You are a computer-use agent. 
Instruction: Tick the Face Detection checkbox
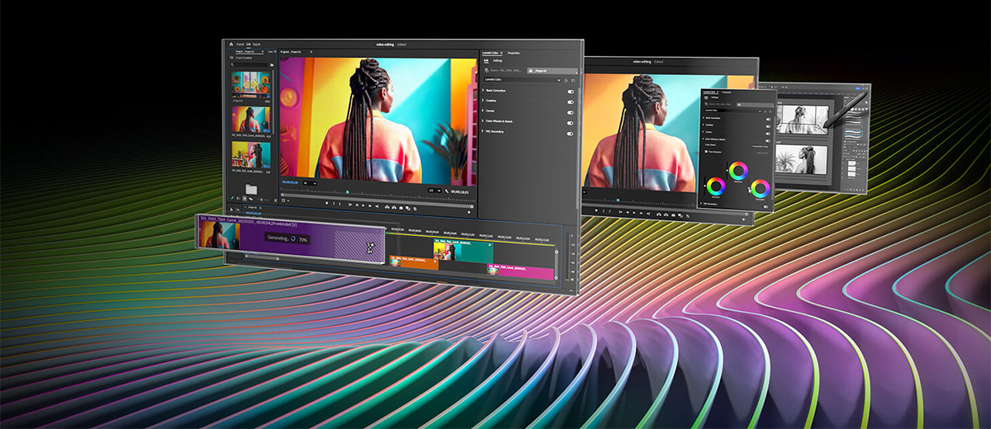pyautogui.click(x=705, y=151)
